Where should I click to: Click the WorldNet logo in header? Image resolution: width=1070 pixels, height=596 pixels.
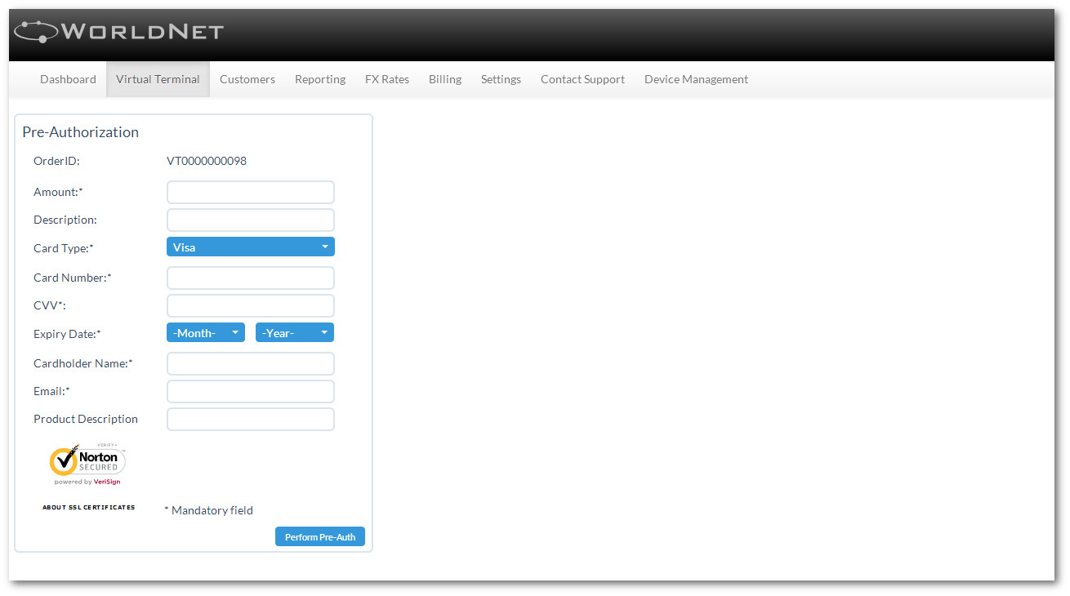point(119,32)
